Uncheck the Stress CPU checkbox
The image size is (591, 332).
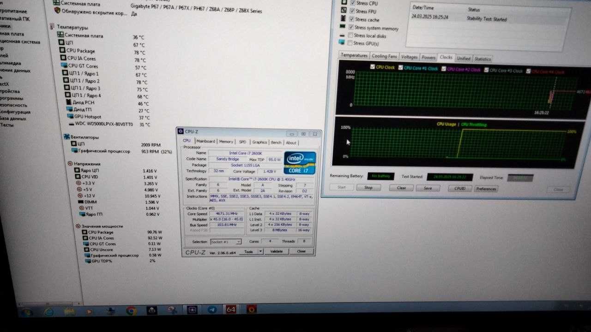pyautogui.click(x=352, y=2)
